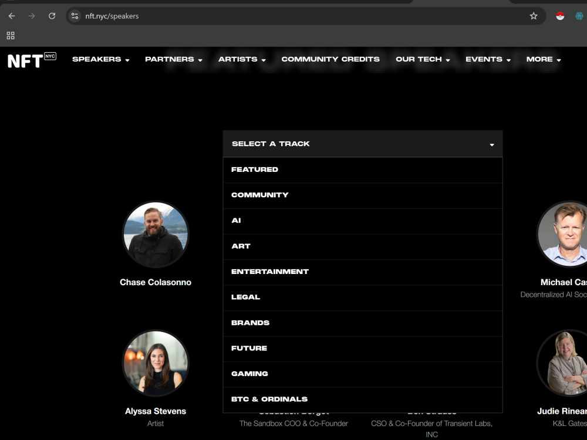The width and height of the screenshot is (587, 440).
Task: Choose the Featured track
Action: tap(362, 170)
